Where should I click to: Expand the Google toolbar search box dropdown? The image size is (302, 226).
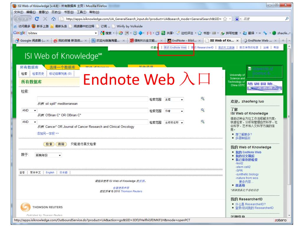click(x=96, y=33)
